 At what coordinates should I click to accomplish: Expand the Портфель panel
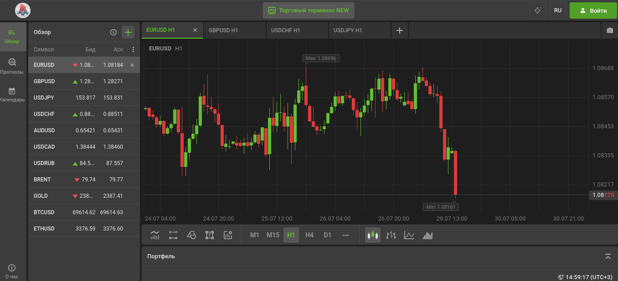click(x=608, y=256)
